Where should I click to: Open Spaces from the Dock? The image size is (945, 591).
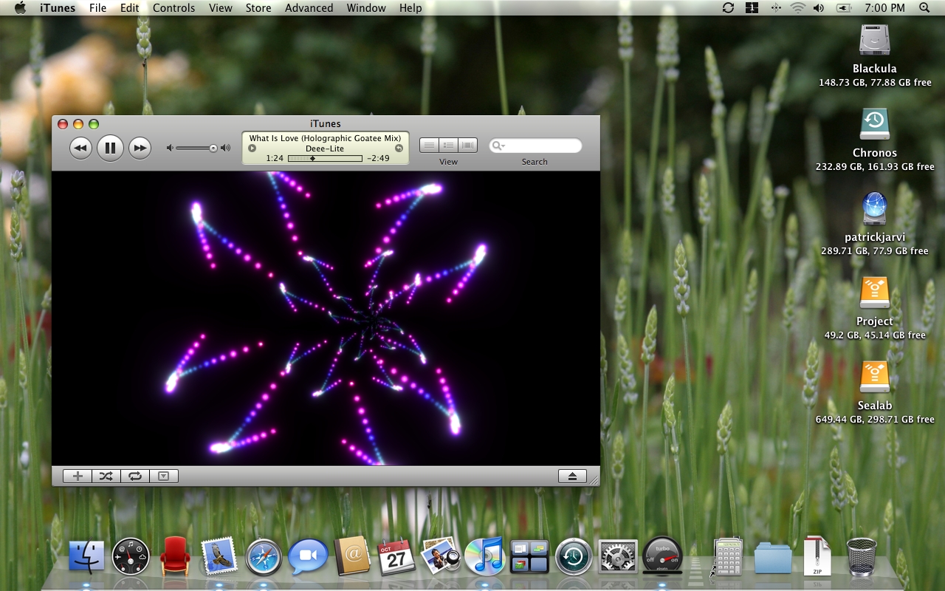pyautogui.click(x=529, y=556)
